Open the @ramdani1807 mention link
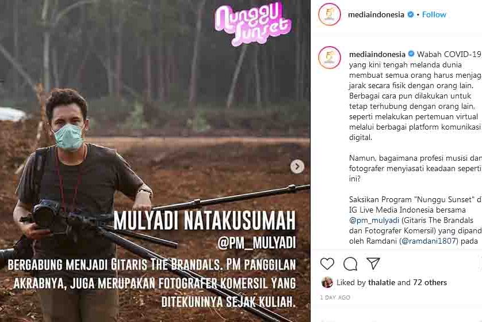The width and height of the screenshot is (482, 322). coord(429,241)
